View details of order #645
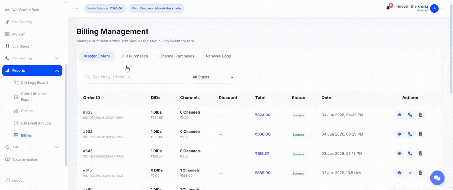 (399, 154)
